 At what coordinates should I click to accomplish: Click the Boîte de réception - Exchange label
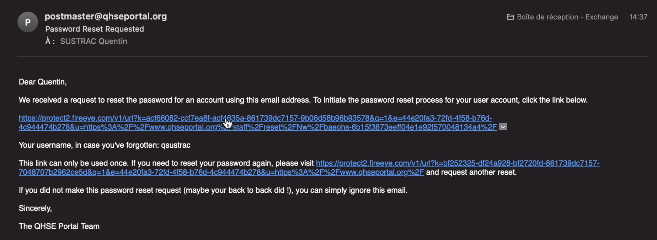pos(567,17)
